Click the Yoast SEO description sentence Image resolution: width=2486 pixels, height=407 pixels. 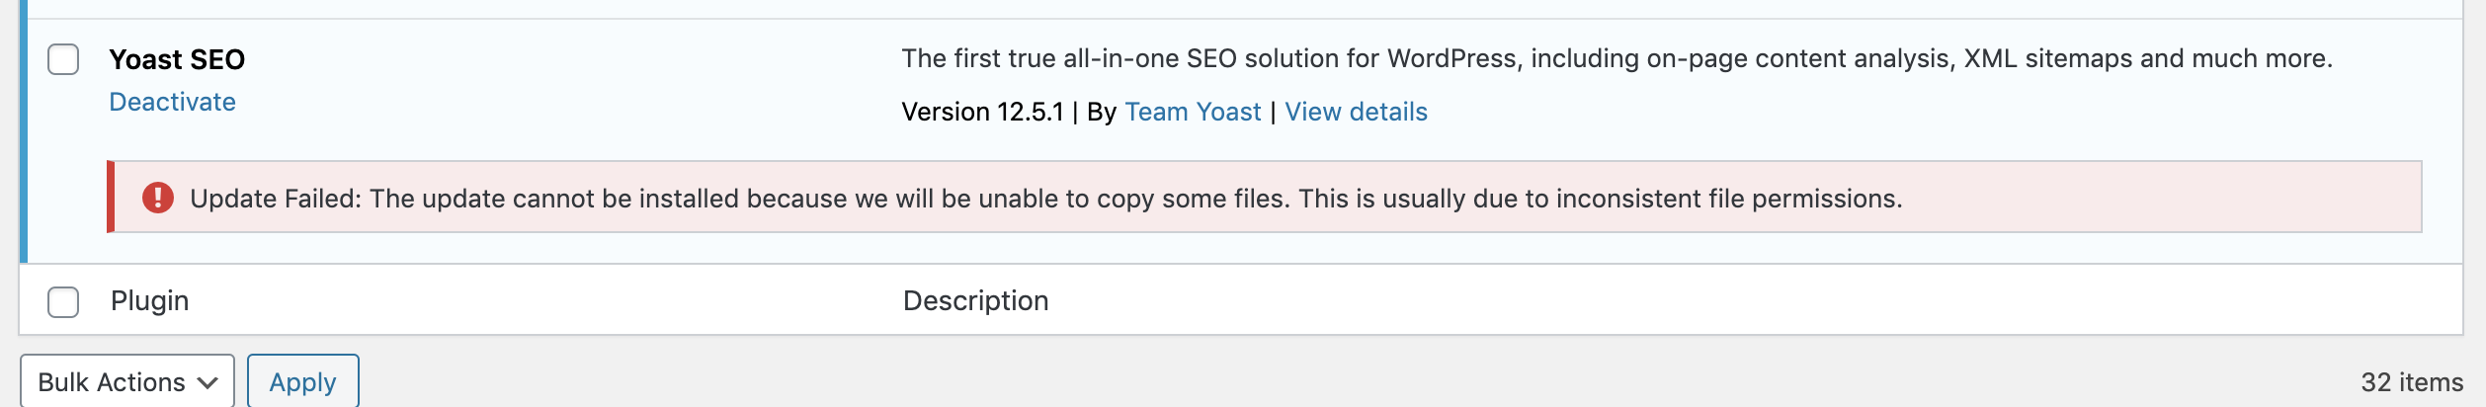[1616, 58]
